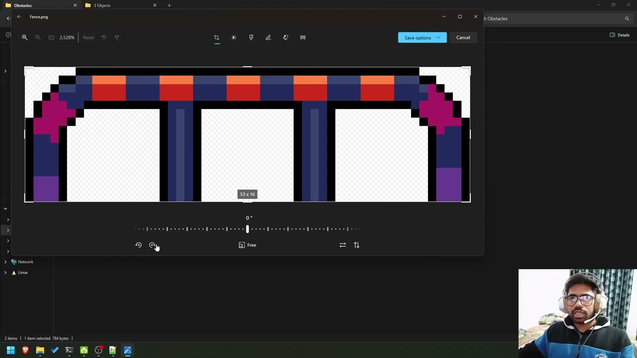Select the Markup pen tool
Viewport: 637px width, 358px height.
click(x=268, y=37)
